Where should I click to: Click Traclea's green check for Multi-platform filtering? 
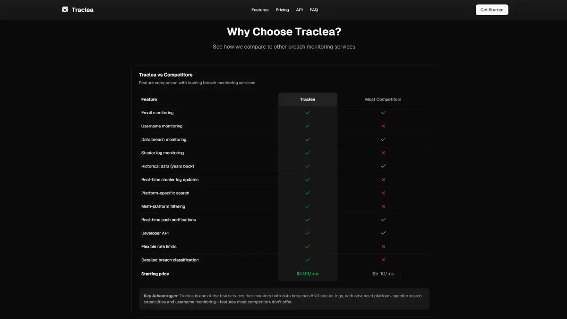(x=308, y=206)
